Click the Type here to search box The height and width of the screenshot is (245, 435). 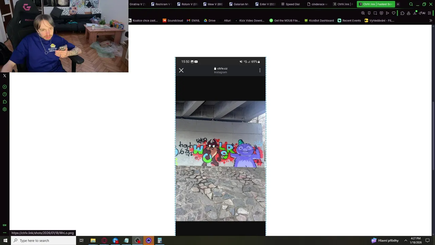43,241
